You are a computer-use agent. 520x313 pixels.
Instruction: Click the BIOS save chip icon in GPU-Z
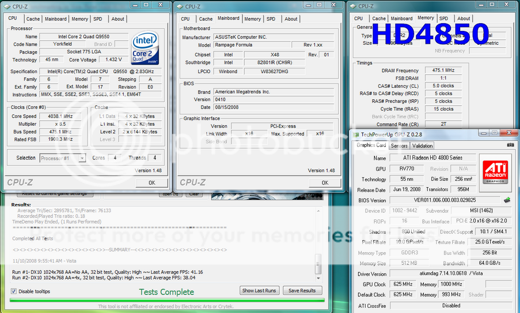point(507,200)
